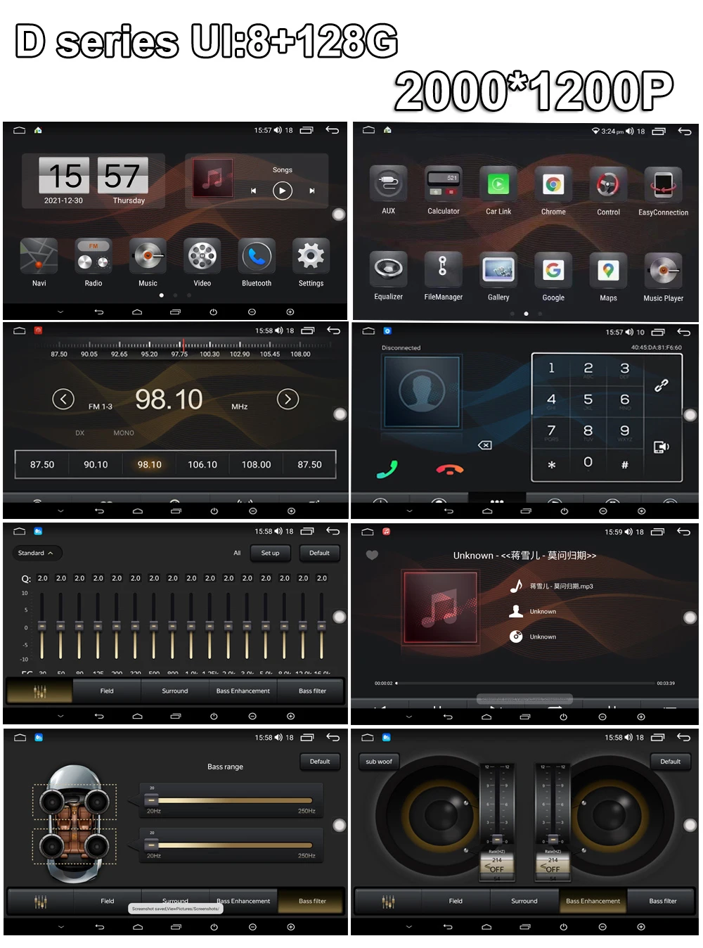Click Set up on equalizer screen
The height and width of the screenshot is (948, 703).
tap(270, 553)
